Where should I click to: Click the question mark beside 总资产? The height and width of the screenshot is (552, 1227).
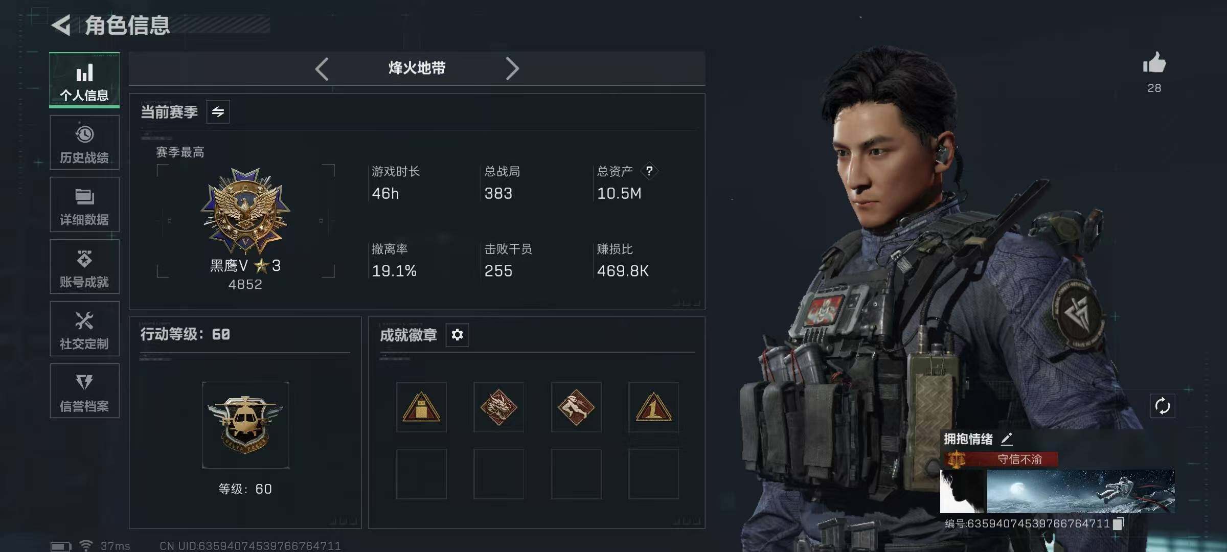(x=649, y=171)
